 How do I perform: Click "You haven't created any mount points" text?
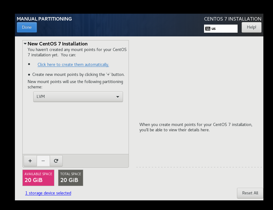point(77,52)
